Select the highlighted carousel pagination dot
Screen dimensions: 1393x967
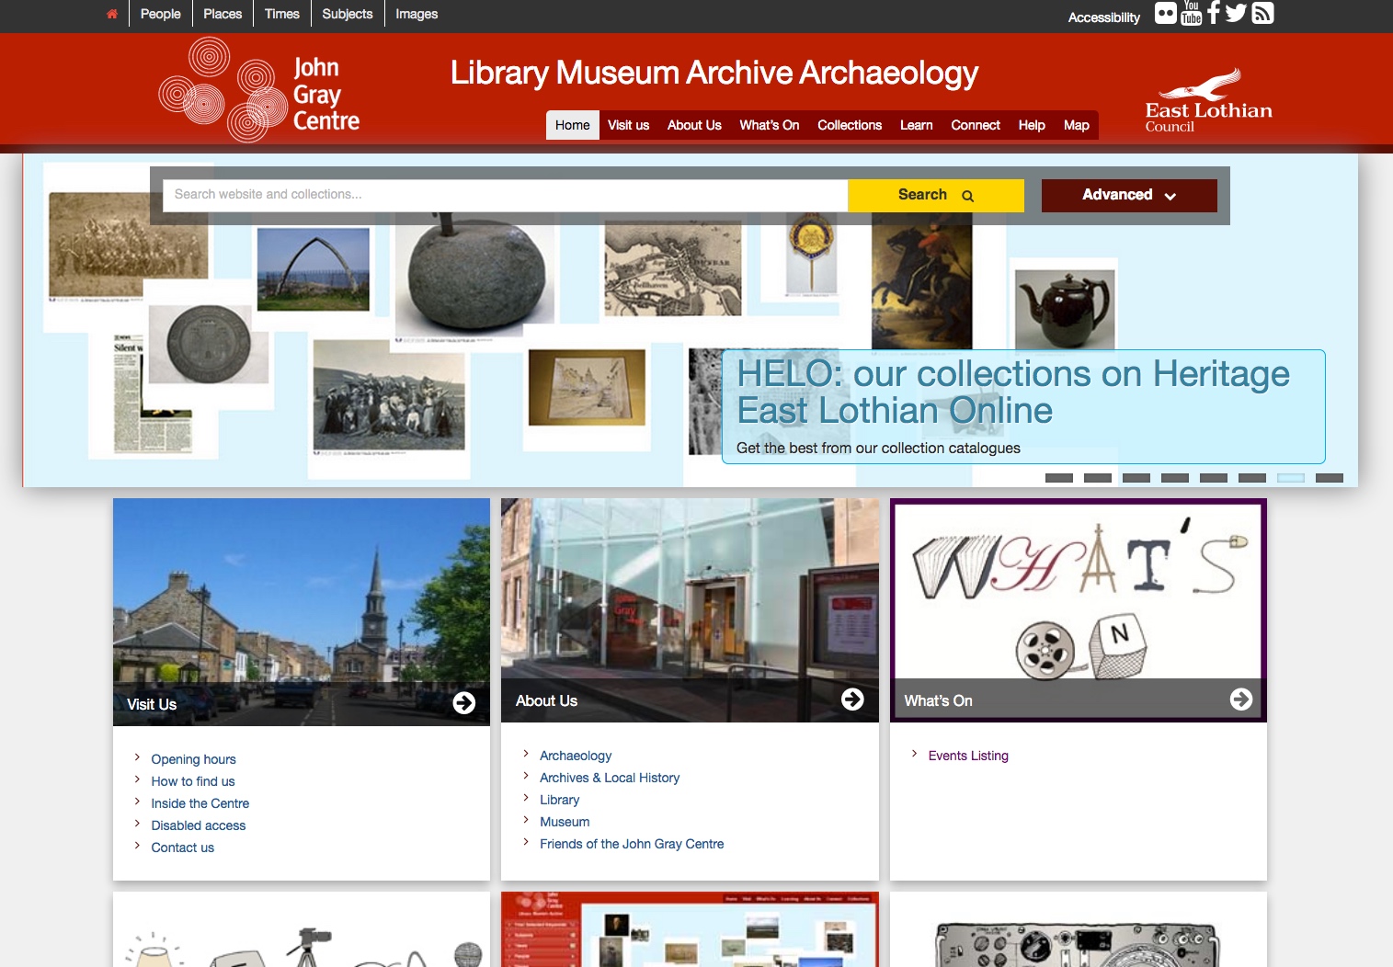point(1290,478)
